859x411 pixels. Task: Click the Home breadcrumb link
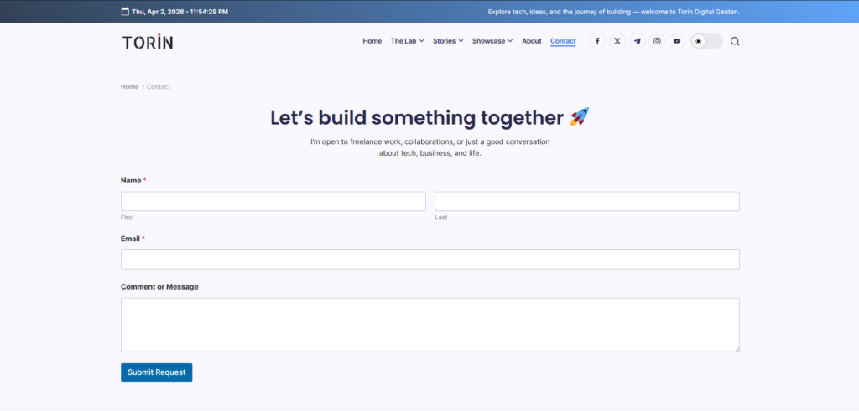point(129,87)
